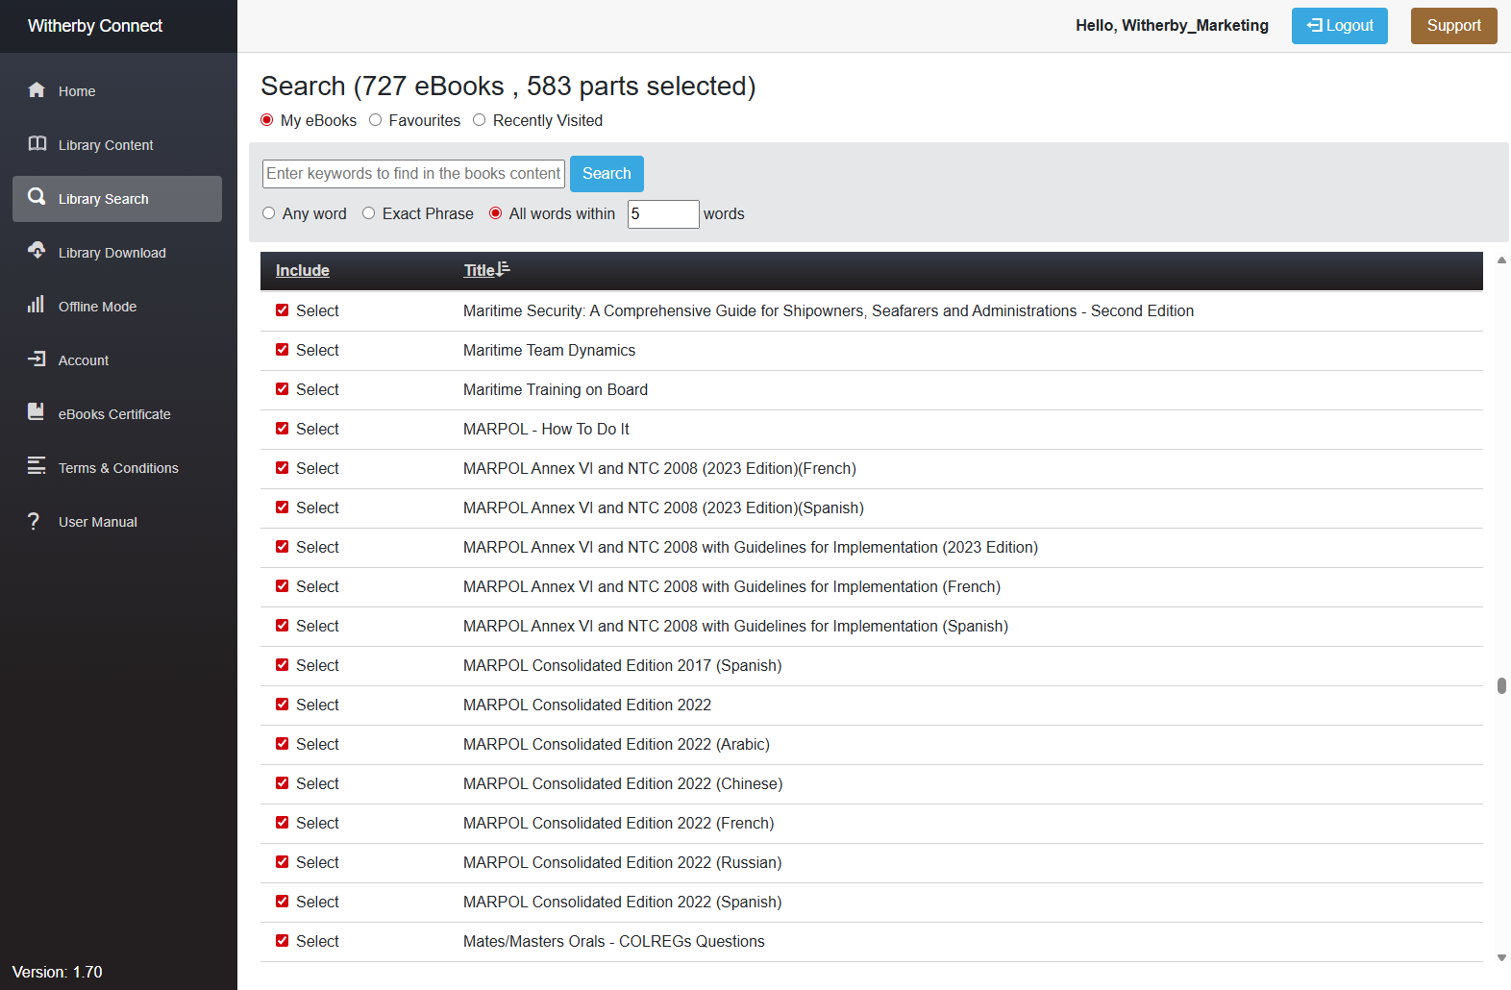Uncheck Select for MARPOL Consolidated Edition 2022 (Russian)
The width and height of the screenshot is (1511, 990).
pyautogui.click(x=283, y=862)
